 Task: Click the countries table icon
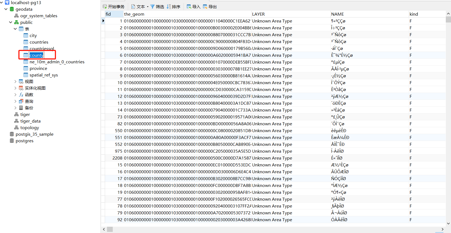[x=26, y=42]
